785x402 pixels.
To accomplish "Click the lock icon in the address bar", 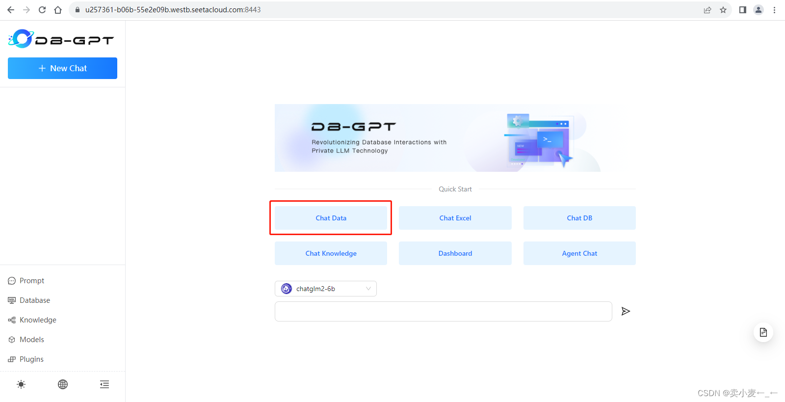I will point(78,10).
